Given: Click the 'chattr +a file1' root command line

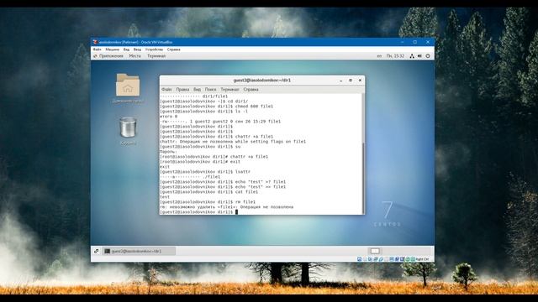Looking at the screenshot, I should coord(214,157).
